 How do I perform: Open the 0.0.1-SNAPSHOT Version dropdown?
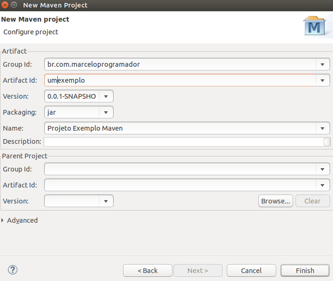point(106,96)
